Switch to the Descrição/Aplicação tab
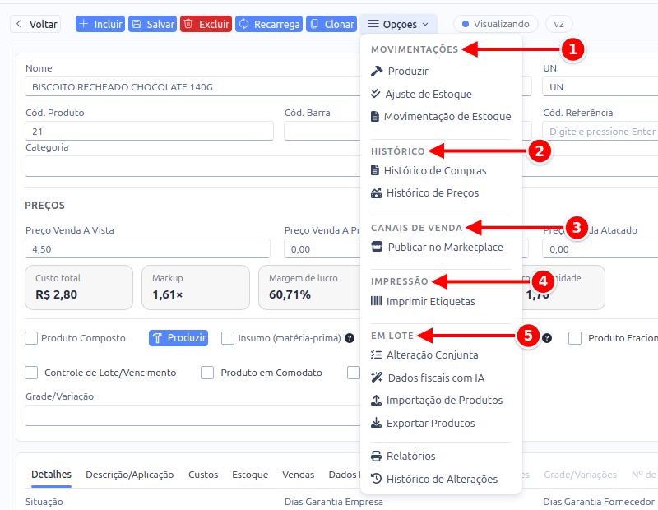658x510 pixels. (x=130, y=475)
